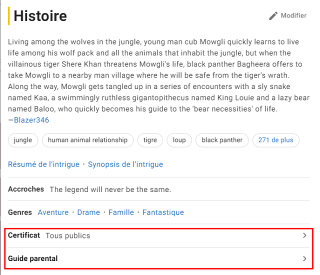320x275 pixels.
Task: Open the Famille genre link
Action: [x=121, y=212]
